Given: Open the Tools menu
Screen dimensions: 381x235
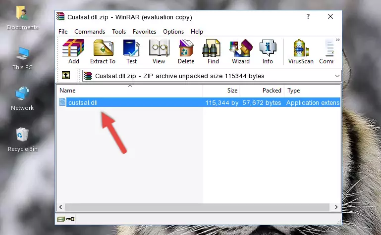Looking at the screenshot, I should (119, 32).
